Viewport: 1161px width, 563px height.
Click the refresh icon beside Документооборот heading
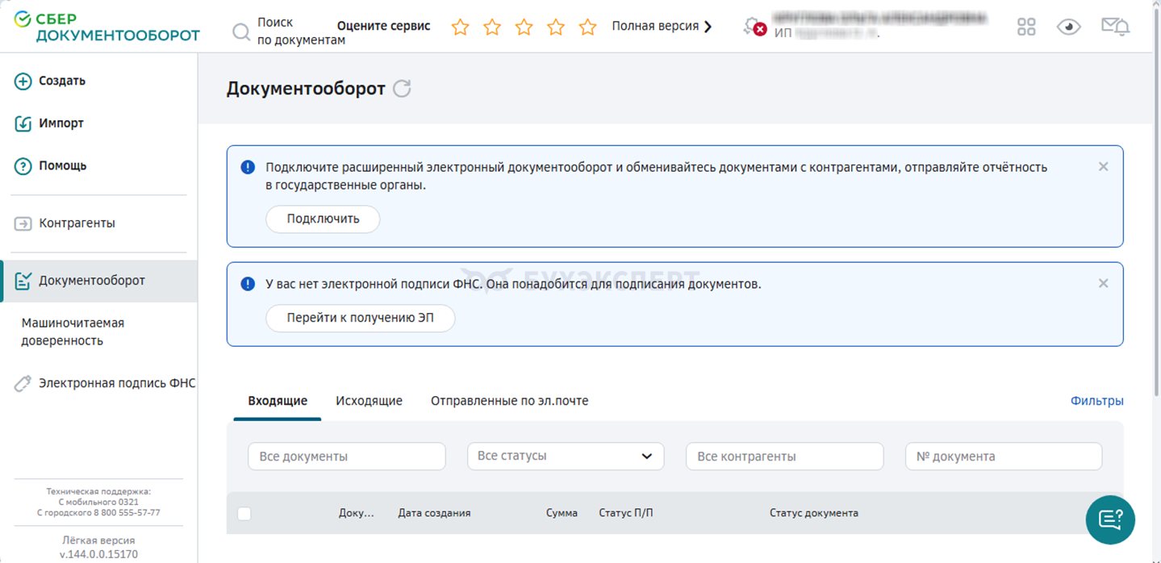402,89
